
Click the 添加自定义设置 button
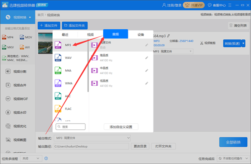121,127
